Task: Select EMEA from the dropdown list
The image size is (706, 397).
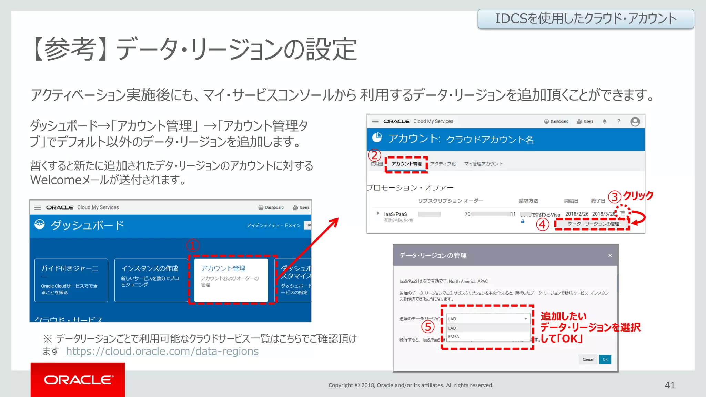Action: (x=488, y=337)
